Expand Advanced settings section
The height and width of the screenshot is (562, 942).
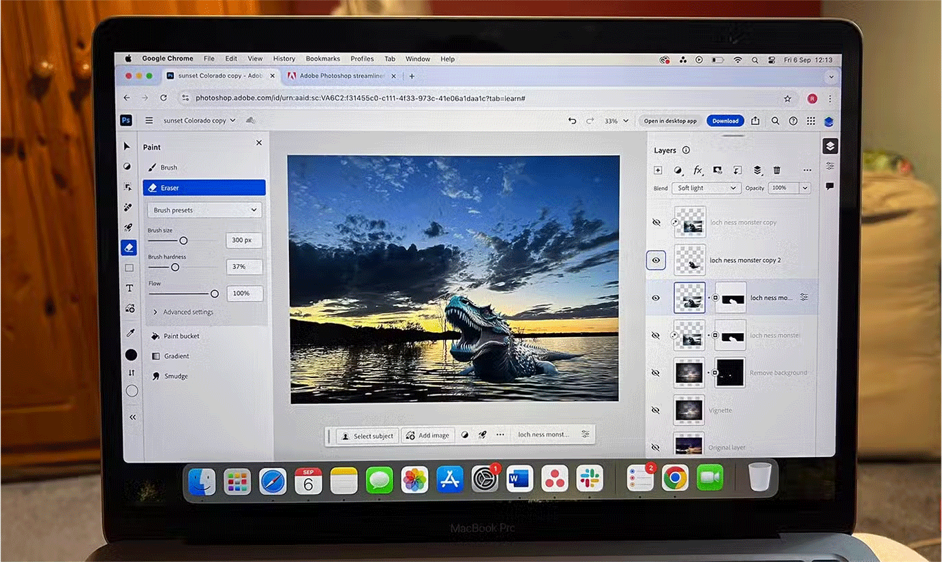(183, 312)
